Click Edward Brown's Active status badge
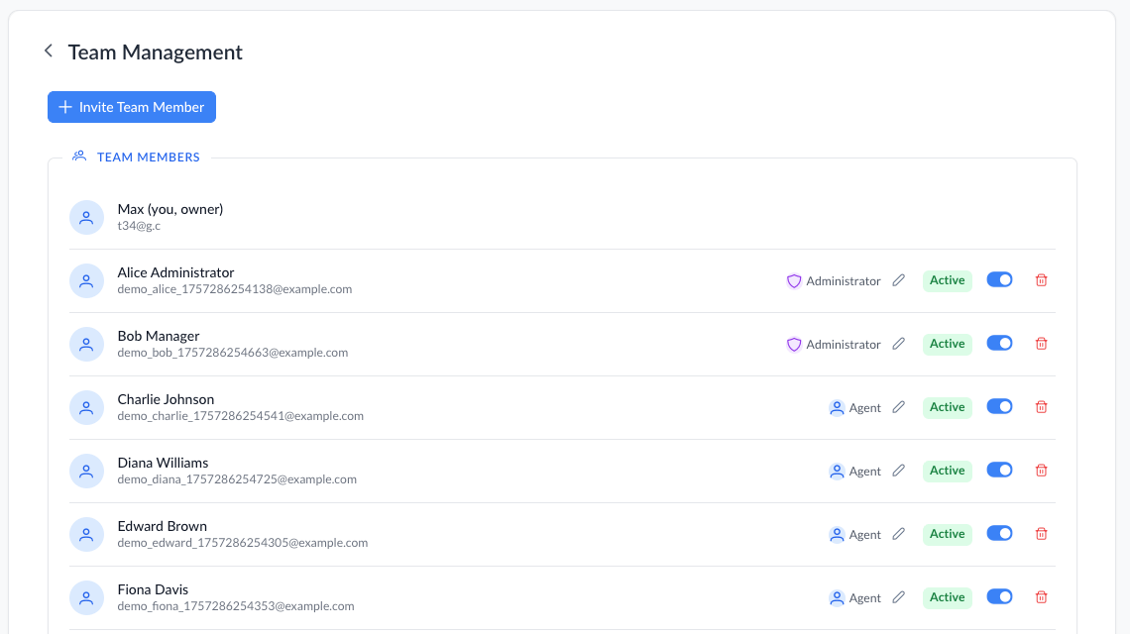Image resolution: width=1130 pixels, height=634 pixels. [x=947, y=534]
